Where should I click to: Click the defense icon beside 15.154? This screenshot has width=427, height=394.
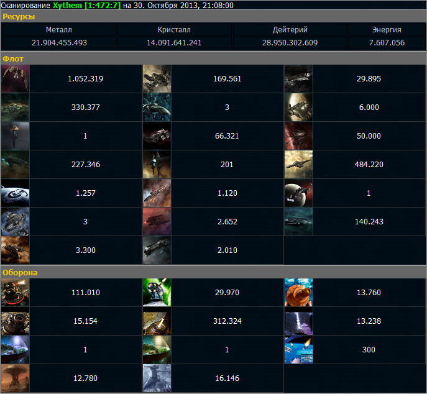[16, 321]
